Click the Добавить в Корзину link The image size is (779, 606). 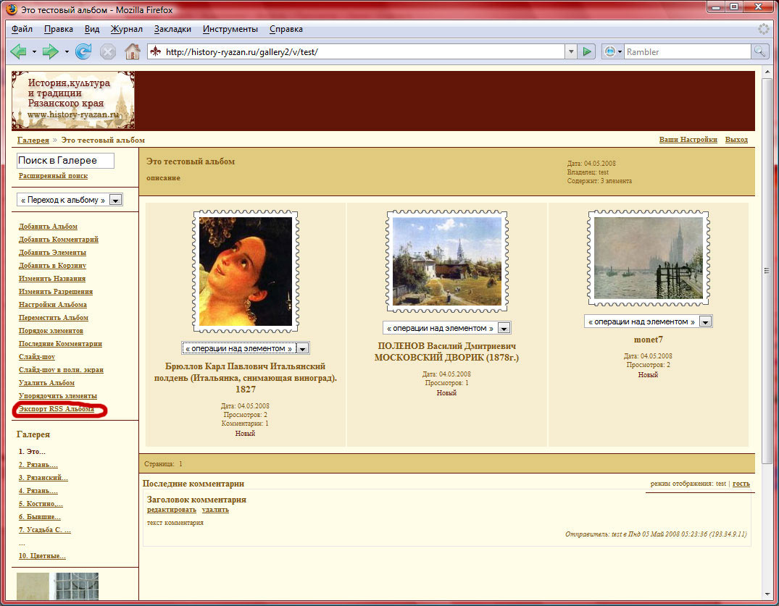click(x=53, y=266)
